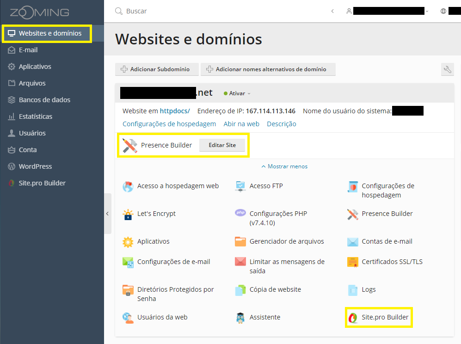Click Adicionar Subdomínio button
Screen dimensions: 461x344
[x=157, y=69]
